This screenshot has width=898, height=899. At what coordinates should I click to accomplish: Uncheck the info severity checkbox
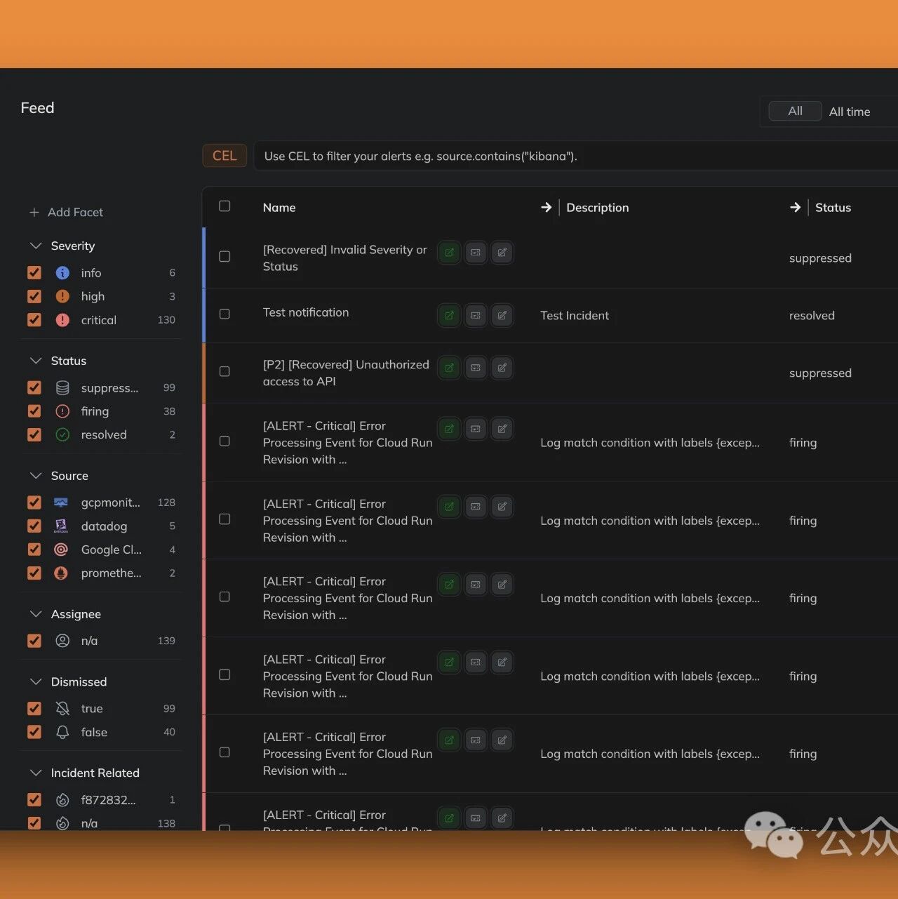[34, 273]
